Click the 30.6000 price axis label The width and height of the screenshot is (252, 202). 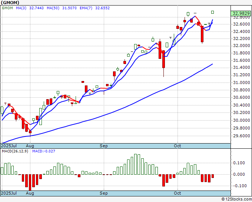pos(242,97)
